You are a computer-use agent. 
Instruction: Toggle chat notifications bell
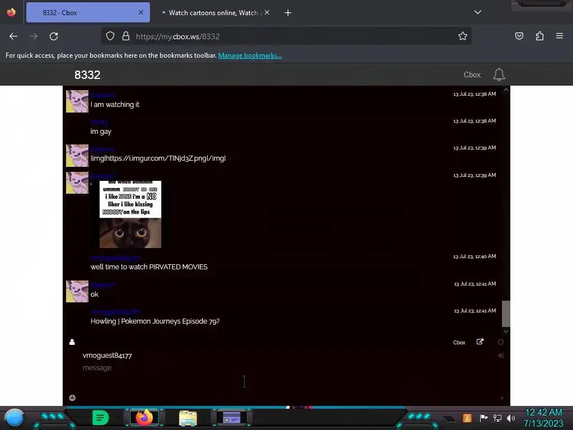(499, 74)
